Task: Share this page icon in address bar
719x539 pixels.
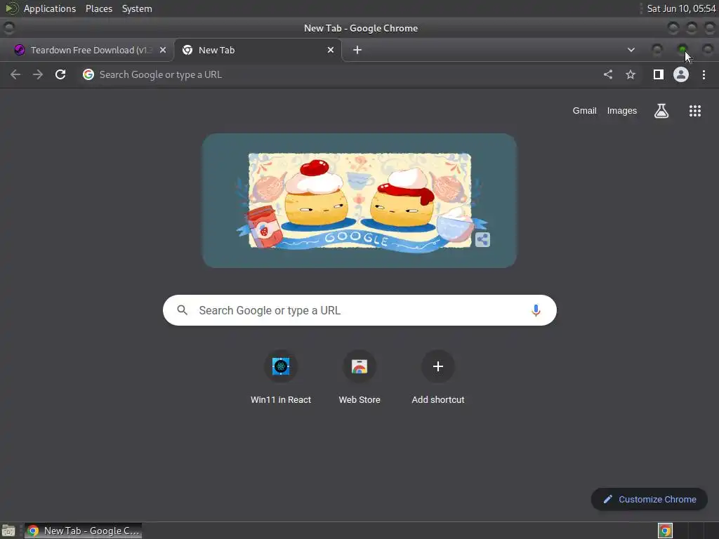Action: 607,74
